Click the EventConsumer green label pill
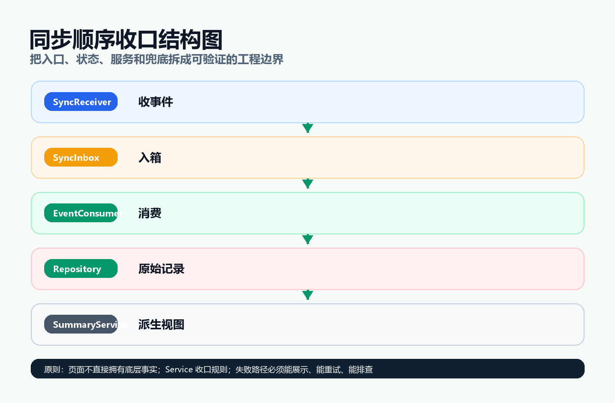The height and width of the screenshot is (403, 615). pos(81,213)
